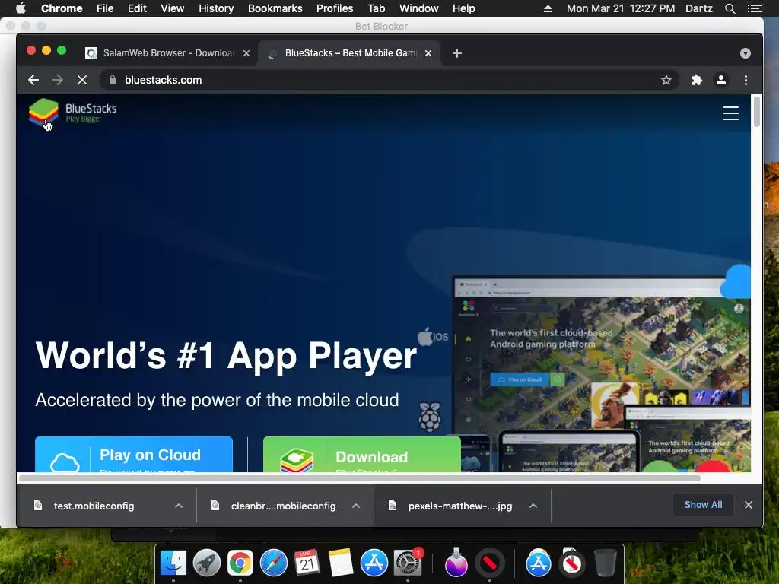779x584 pixels.
Task: Click the BlueStacks logo in page header
Action: pyautogui.click(x=72, y=113)
